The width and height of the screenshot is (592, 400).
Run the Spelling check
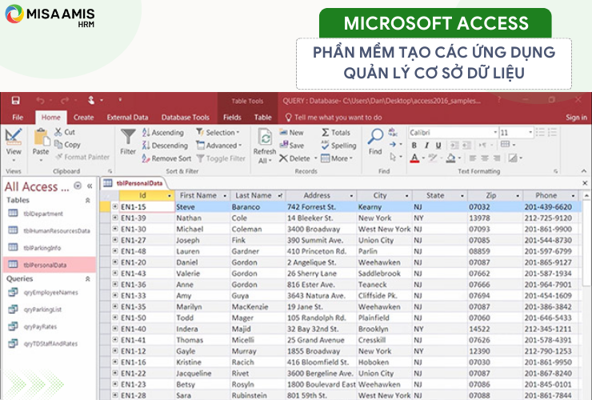(x=338, y=146)
